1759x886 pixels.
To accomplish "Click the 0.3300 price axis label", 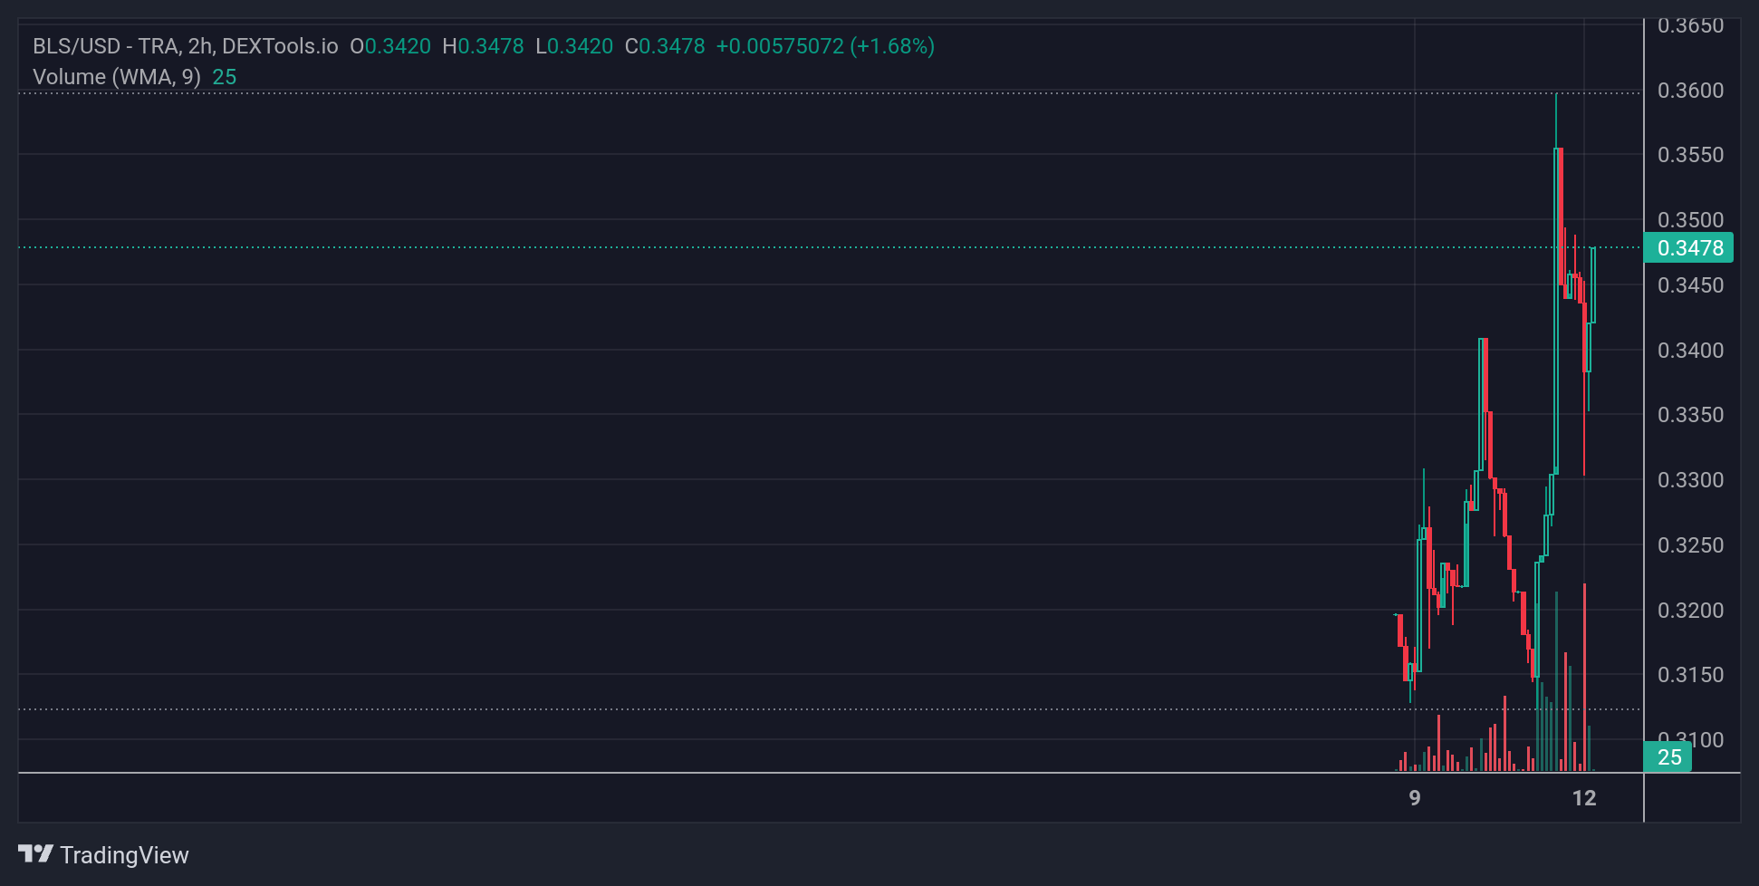I will point(1690,480).
